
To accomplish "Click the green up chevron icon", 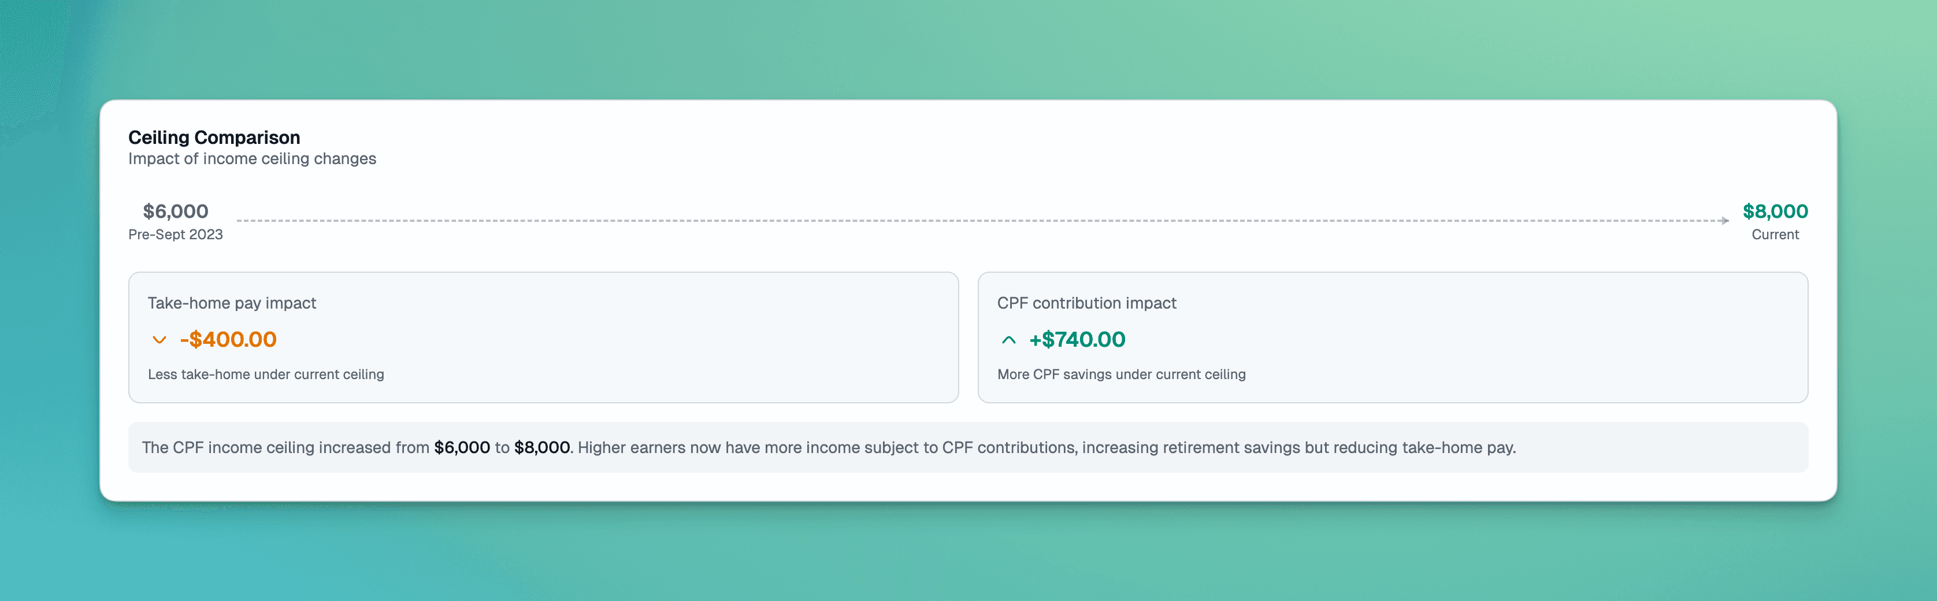I will (1008, 340).
